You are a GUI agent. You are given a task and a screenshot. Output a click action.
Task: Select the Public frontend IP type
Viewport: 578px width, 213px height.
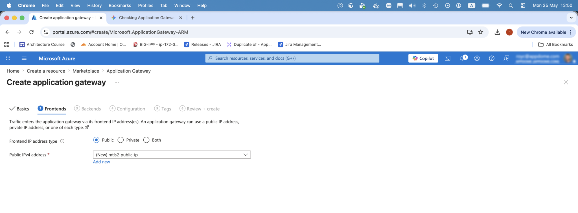(96, 140)
